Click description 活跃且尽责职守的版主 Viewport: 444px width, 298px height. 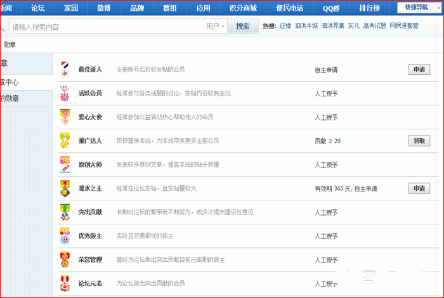pos(145,236)
